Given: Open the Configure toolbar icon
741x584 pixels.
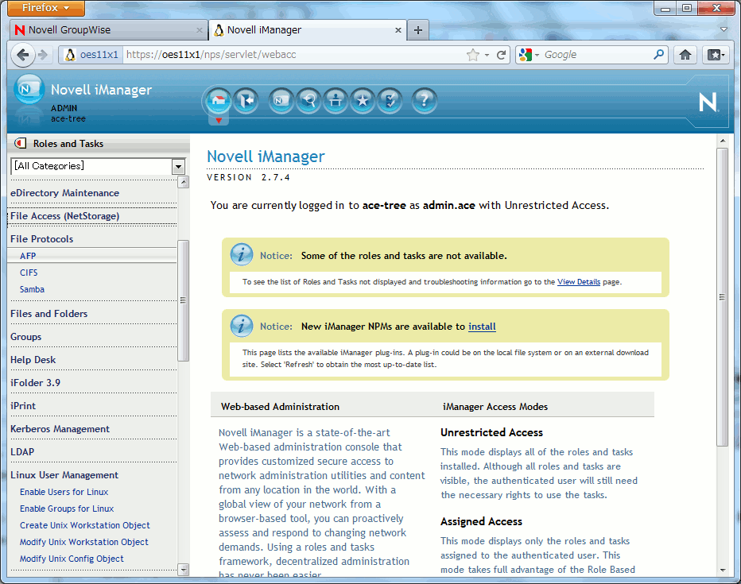Looking at the screenshot, I should click(x=336, y=101).
